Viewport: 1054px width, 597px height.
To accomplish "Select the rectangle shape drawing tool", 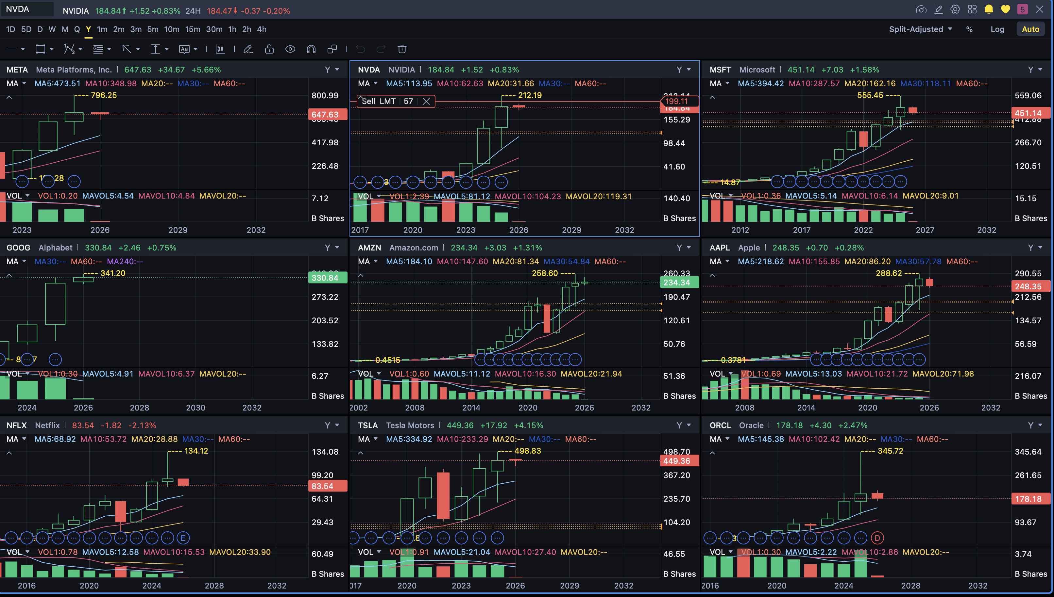I will pyautogui.click(x=40, y=49).
